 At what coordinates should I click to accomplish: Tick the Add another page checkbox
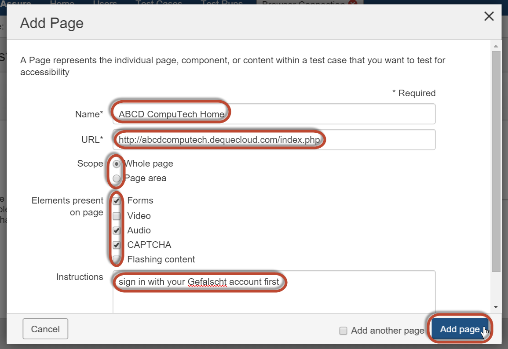pos(344,331)
